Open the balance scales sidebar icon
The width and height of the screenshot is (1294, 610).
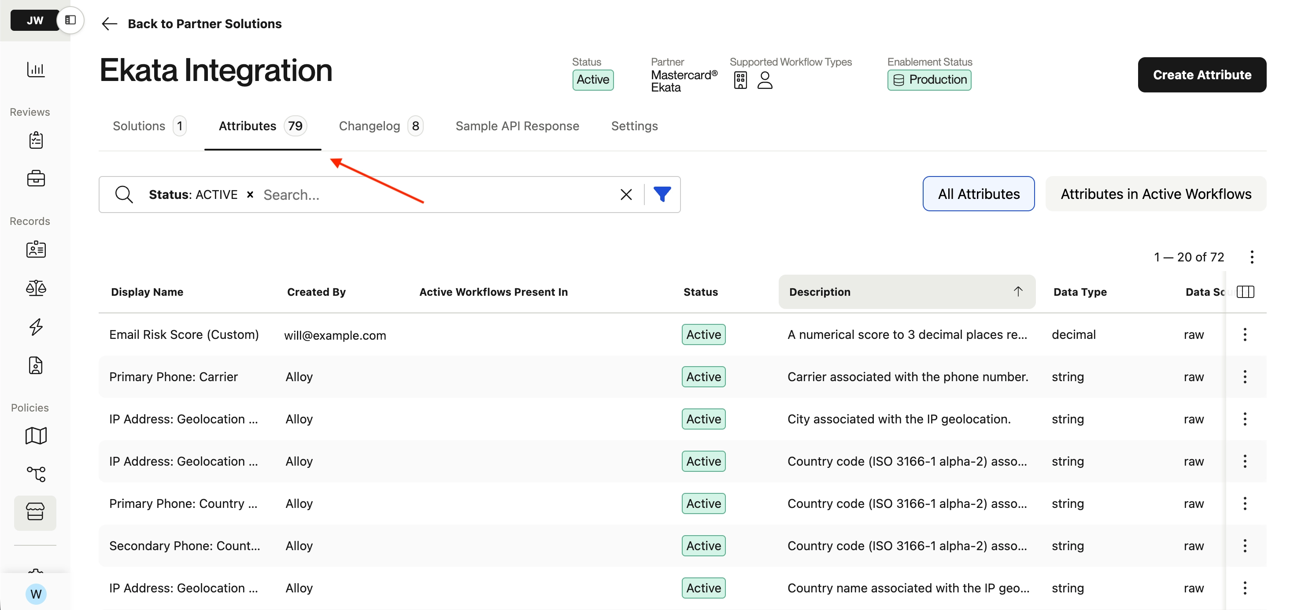[36, 288]
